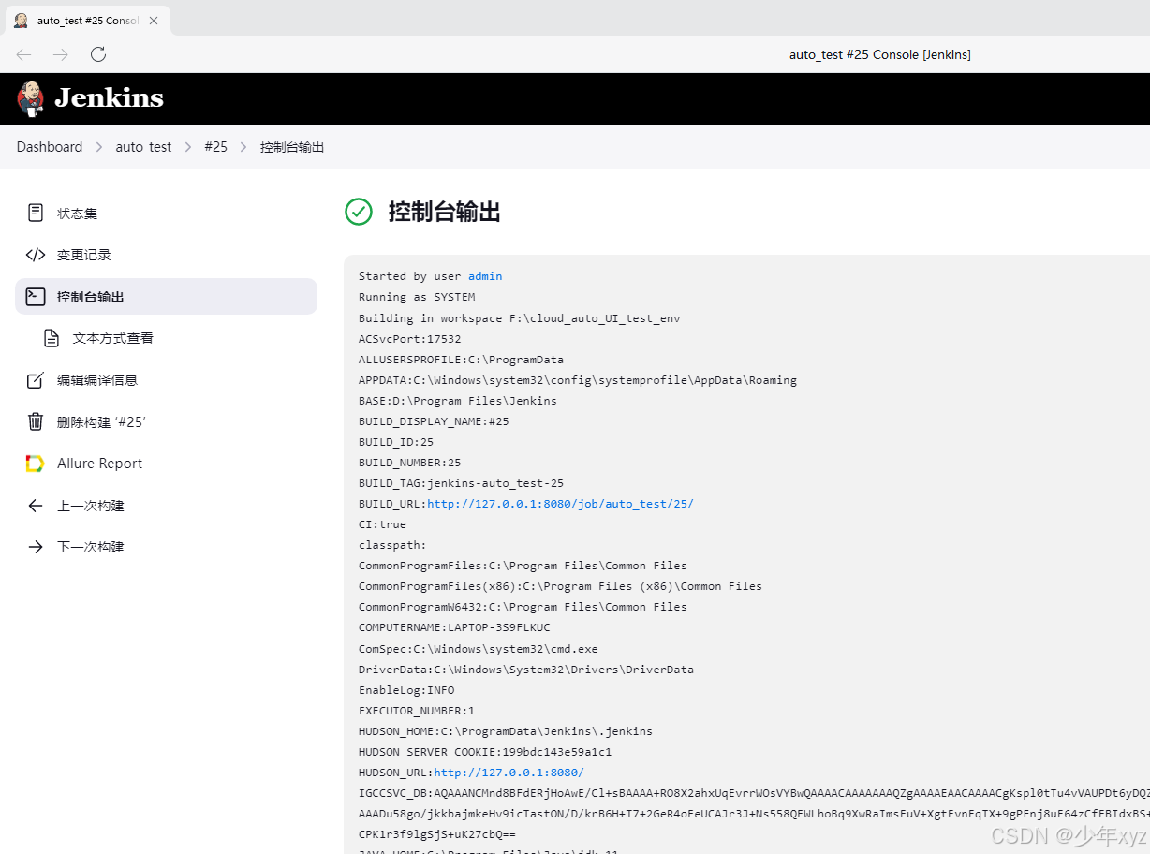Go to 上一次构建 previous build
The height and width of the screenshot is (854, 1150).
166,506
